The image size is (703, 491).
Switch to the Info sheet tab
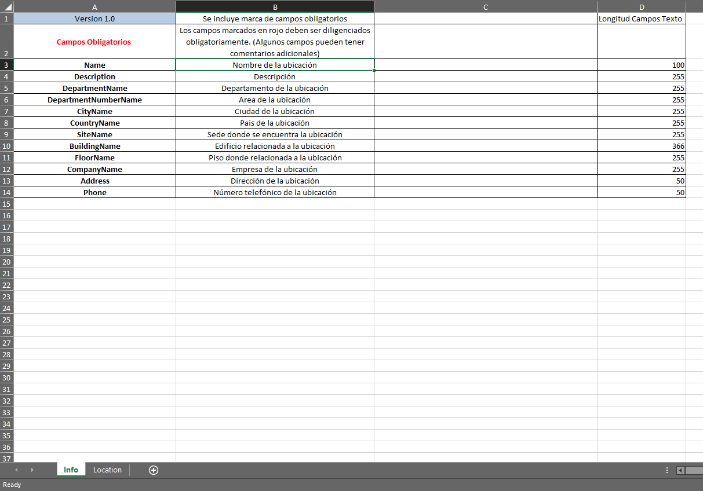point(71,470)
